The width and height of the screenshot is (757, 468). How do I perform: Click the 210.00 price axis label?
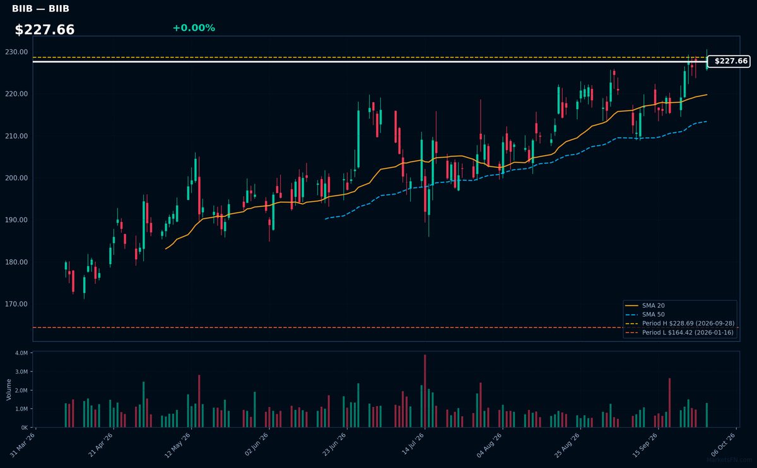17,136
